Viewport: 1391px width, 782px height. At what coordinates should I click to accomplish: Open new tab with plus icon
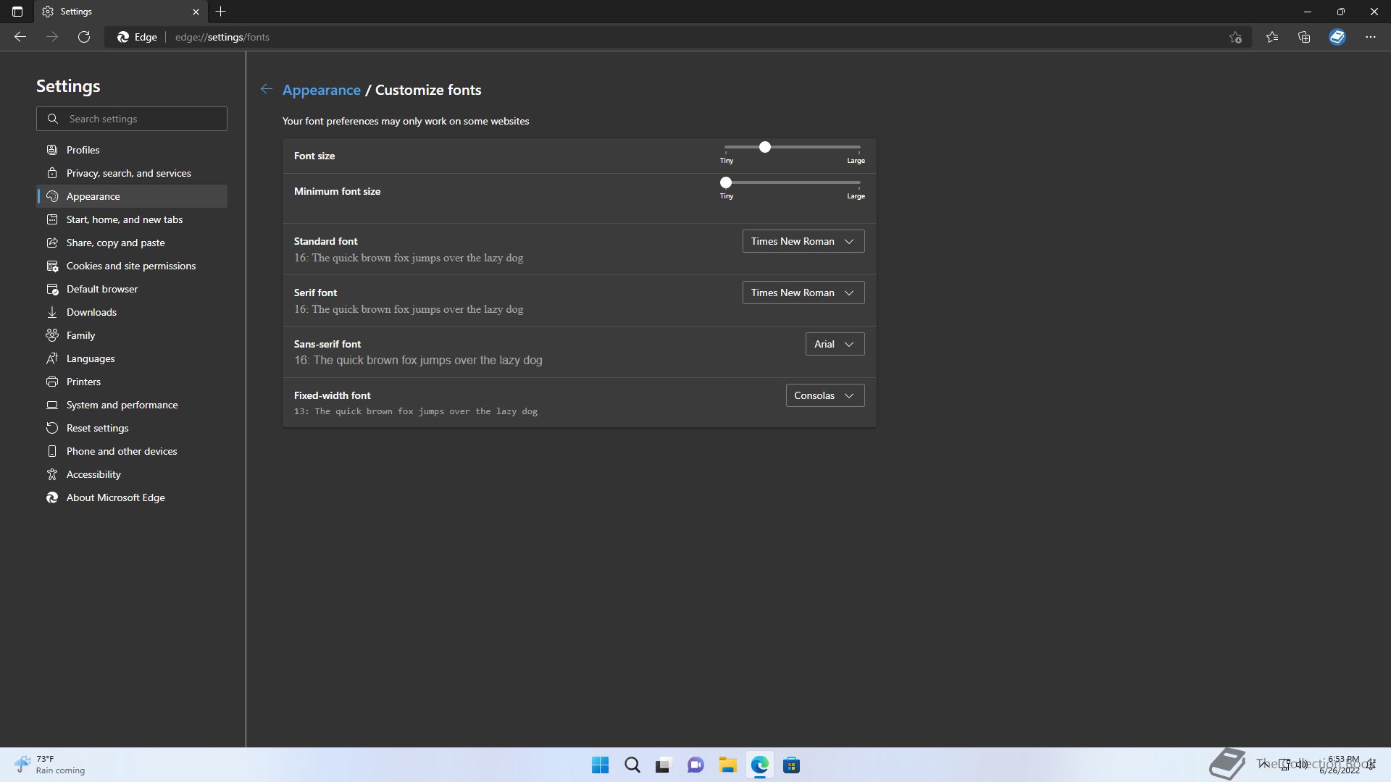coord(221,12)
